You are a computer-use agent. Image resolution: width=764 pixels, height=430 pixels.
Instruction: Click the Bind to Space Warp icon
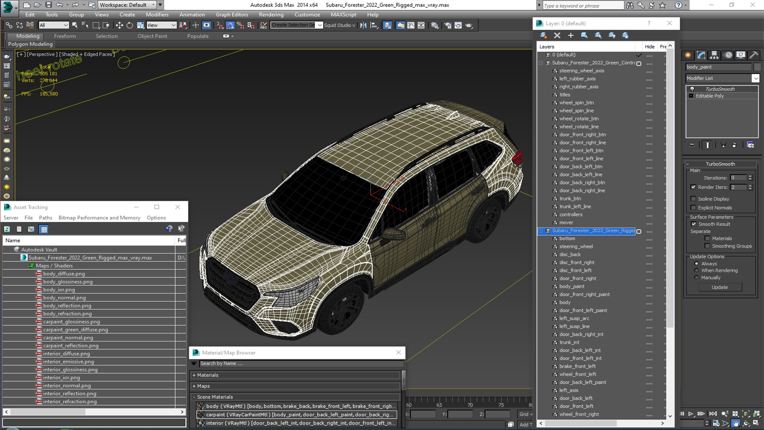pos(30,25)
